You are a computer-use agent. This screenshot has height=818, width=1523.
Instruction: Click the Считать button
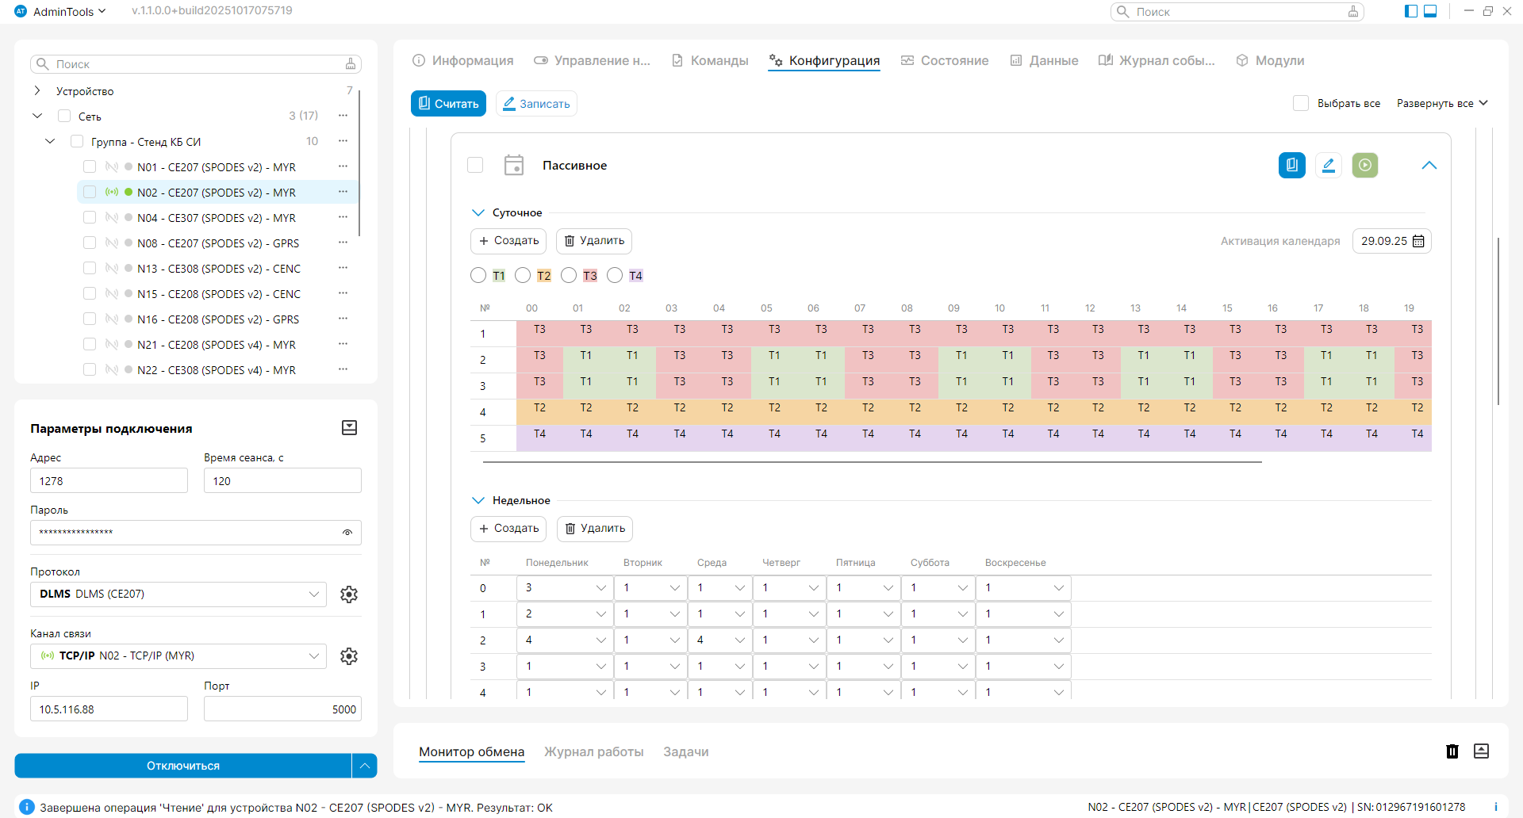(x=448, y=104)
